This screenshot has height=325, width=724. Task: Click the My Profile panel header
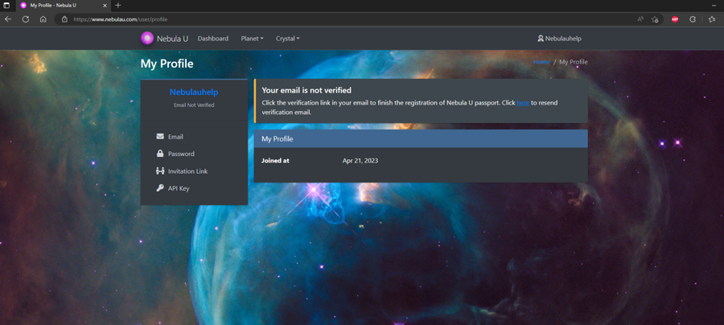point(421,138)
